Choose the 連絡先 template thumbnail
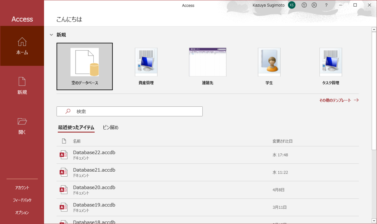This screenshot has width=377, height=224. click(208, 62)
